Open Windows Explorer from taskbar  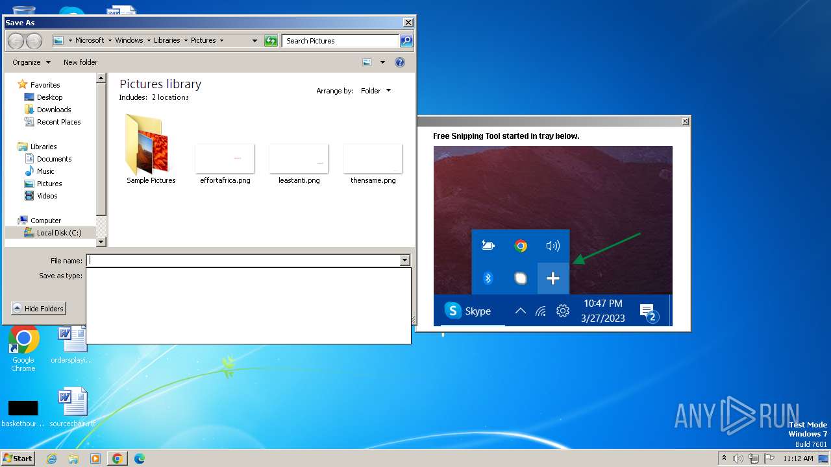73,459
